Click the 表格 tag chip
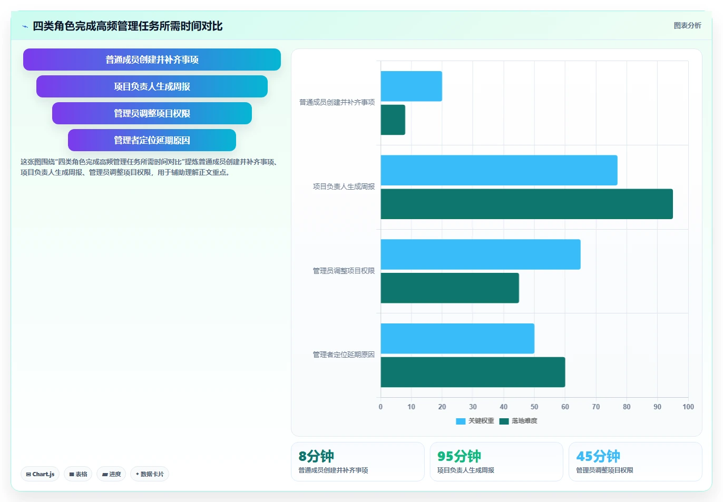 coord(78,474)
